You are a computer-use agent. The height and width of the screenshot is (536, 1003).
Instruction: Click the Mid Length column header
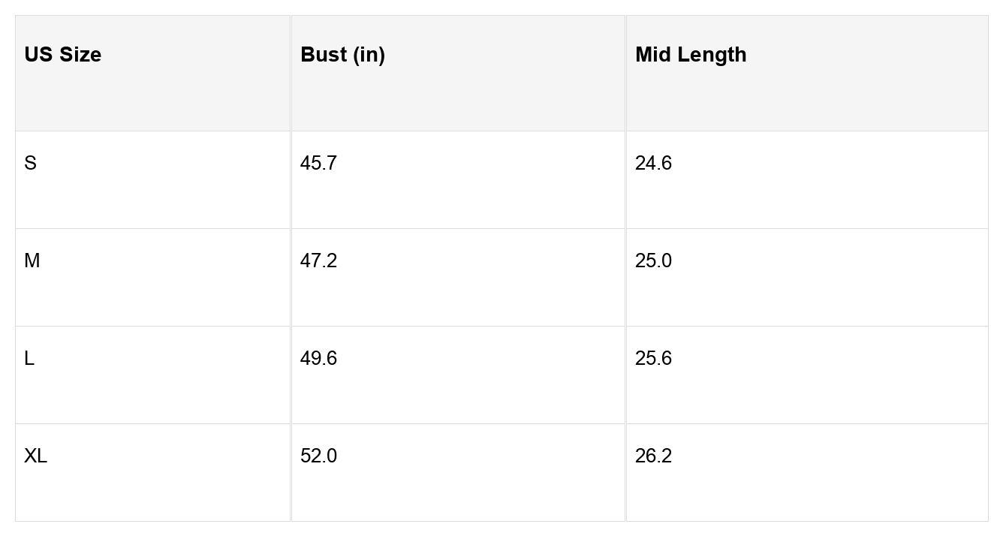(691, 55)
